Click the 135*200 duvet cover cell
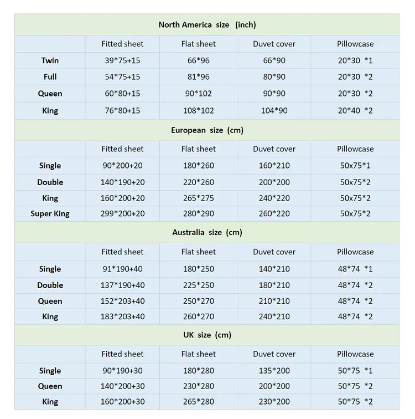The height and width of the screenshot is (419, 415). pyautogui.click(x=274, y=371)
